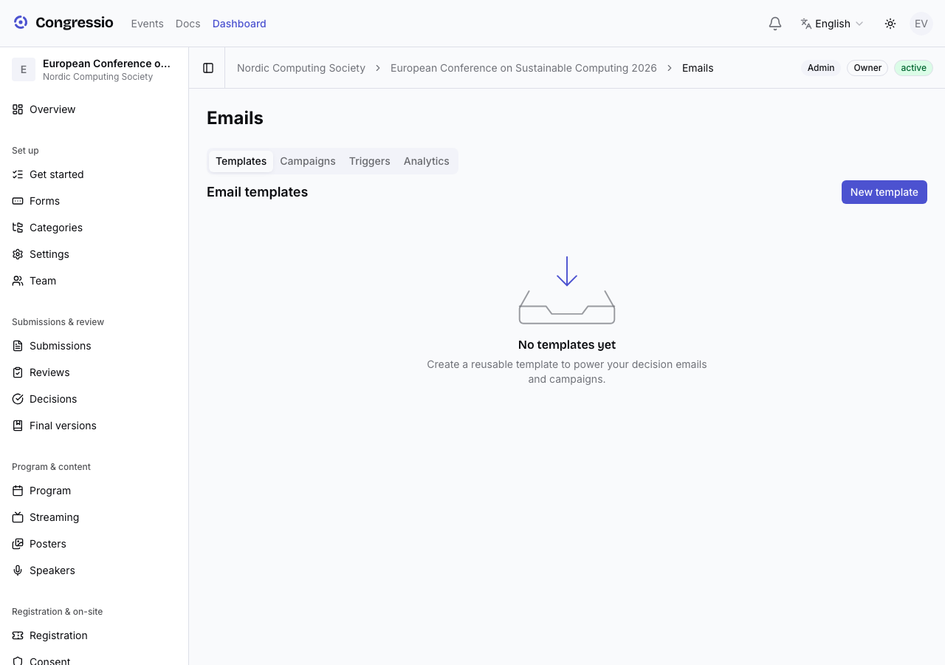Open the Overview sidebar item
The image size is (945, 665).
[94, 109]
